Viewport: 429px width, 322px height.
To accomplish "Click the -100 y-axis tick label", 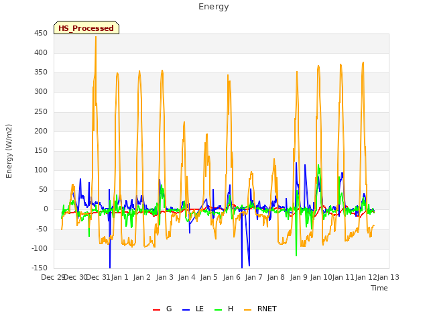I will (40, 249).
